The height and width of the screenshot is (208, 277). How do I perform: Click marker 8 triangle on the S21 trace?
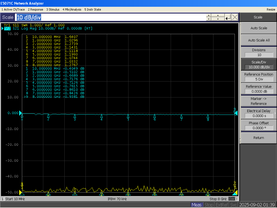[x=208, y=116]
